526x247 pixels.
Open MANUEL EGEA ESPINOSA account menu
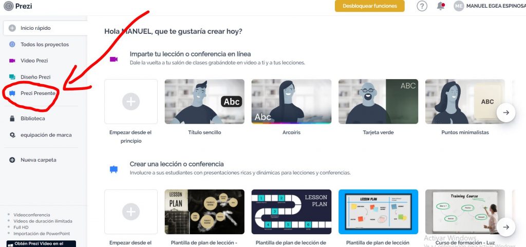tap(496, 6)
